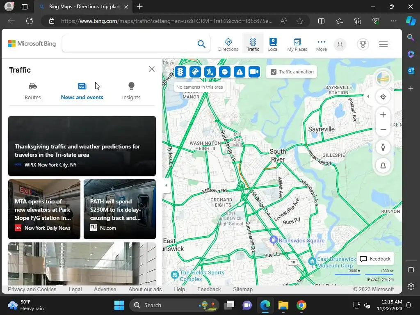
Task: Switch to the News and events tab
Action: (x=82, y=91)
